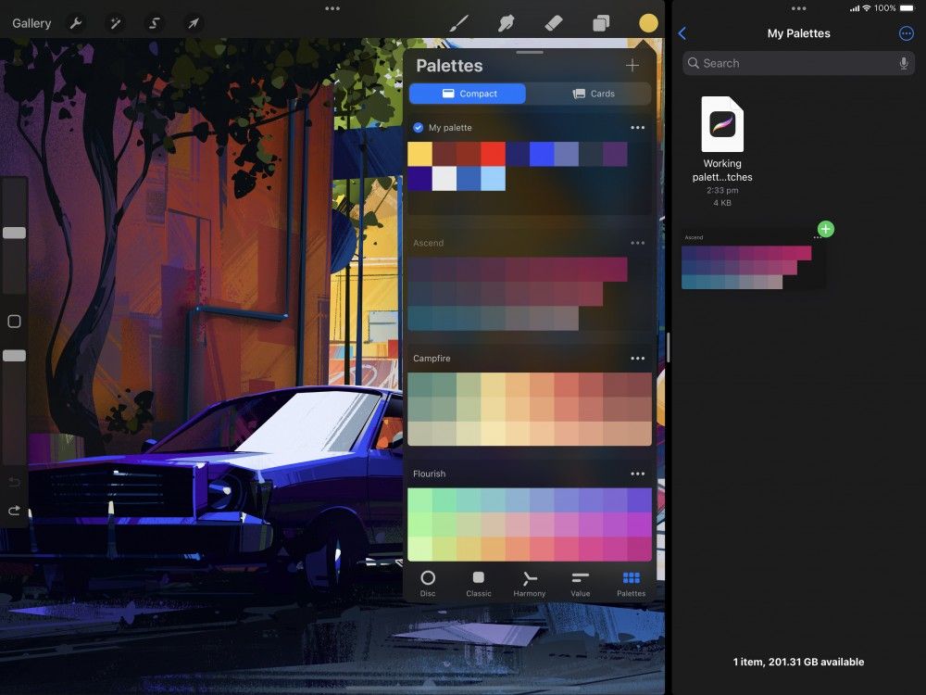
Task: Pick the white swatch in My palette
Action: coord(444,179)
